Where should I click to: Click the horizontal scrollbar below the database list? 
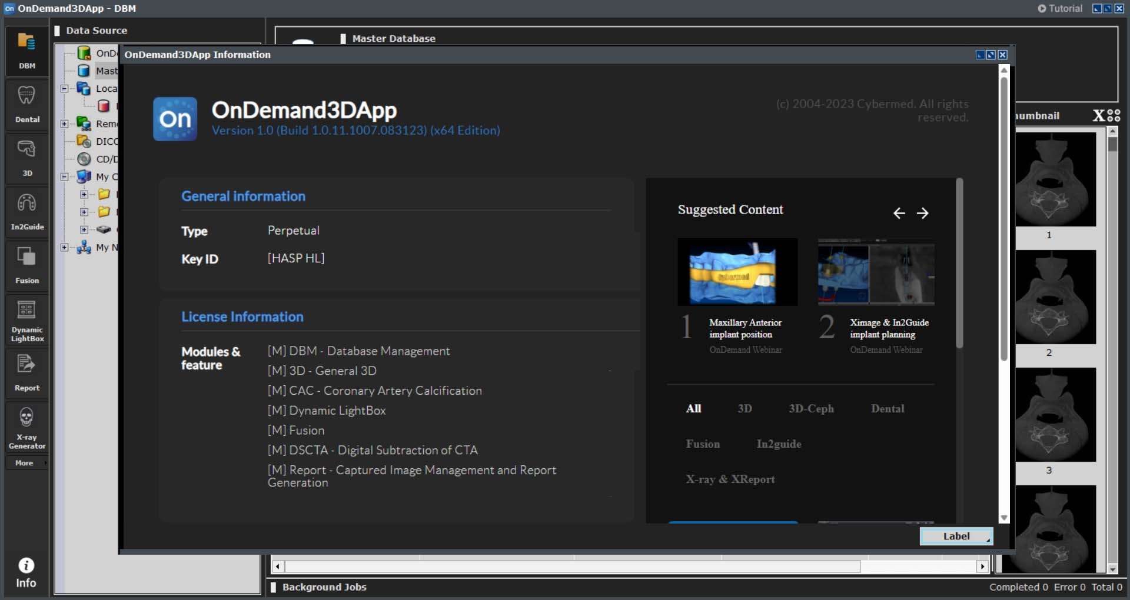pos(571,566)
